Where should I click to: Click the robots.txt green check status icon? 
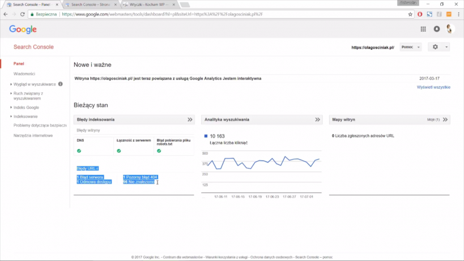pos(159,151)
